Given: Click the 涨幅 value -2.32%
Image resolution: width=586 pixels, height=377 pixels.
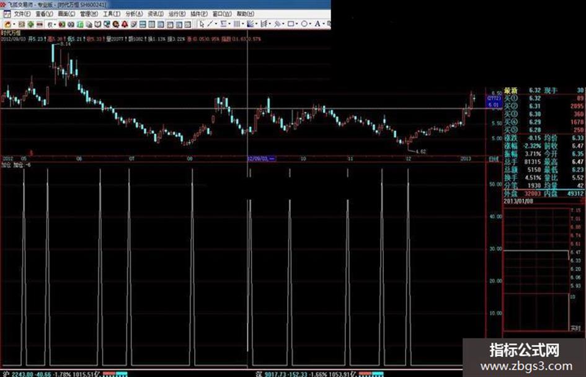Looking at the screenshot, I should coord(531,146).
